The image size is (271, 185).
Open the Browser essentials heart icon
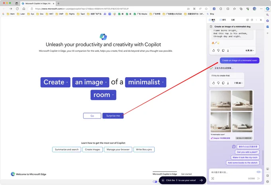(247, 9)
